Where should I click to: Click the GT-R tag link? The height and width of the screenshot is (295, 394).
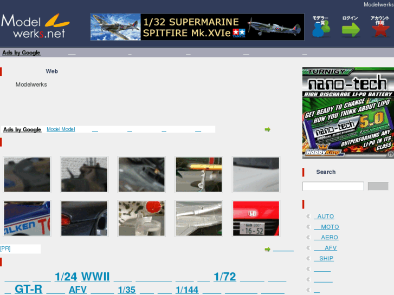[28, 289]
